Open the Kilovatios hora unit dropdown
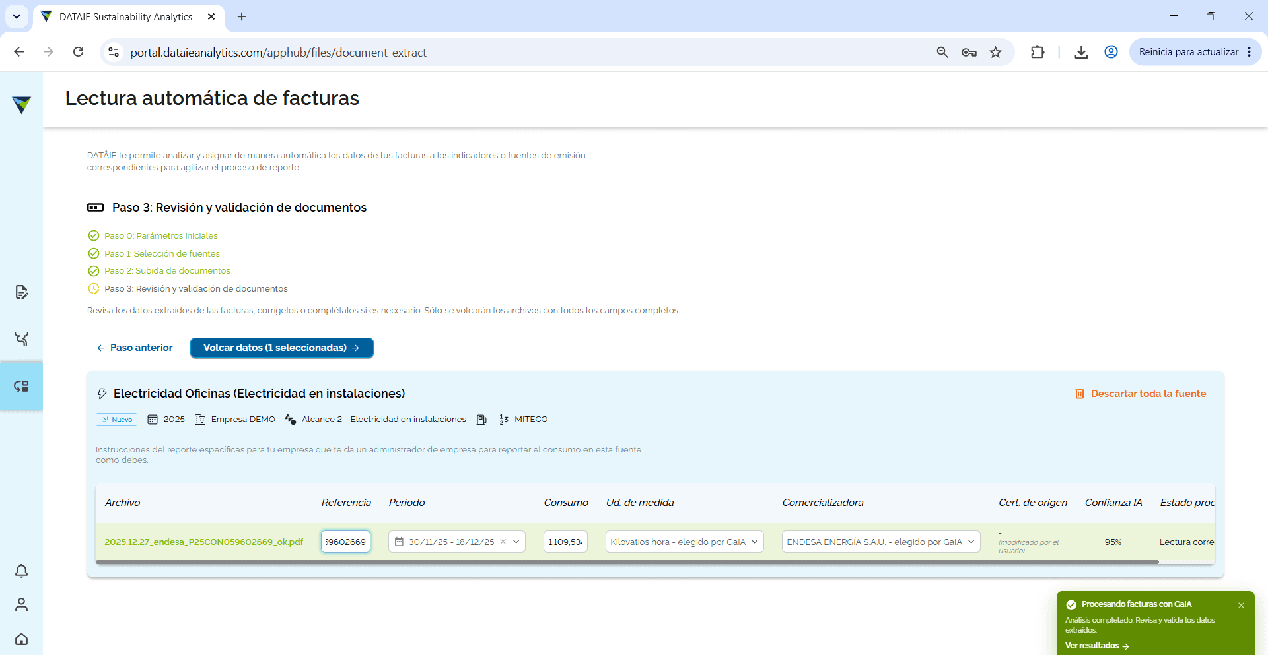Viewport: 1268px width, 655px height. pyautogui.click(x=684, y=542)
